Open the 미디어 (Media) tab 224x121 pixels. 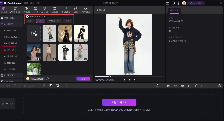point(3,10)
